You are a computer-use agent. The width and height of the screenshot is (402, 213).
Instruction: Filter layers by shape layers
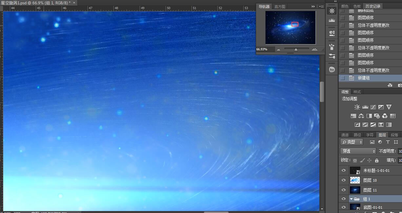coord(396,142)
